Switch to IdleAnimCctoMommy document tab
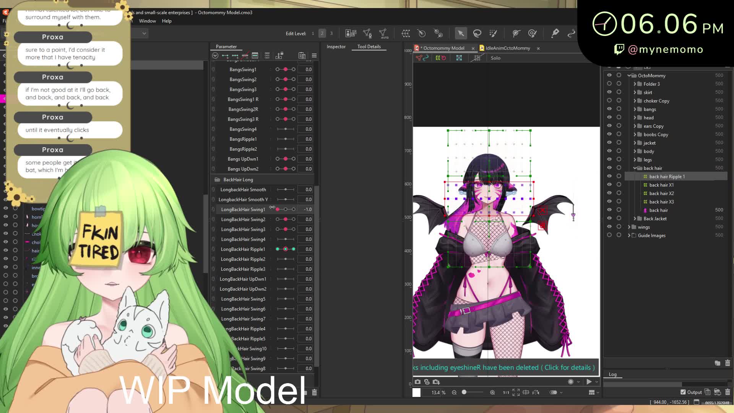734x413 pixels. point(508,48)
